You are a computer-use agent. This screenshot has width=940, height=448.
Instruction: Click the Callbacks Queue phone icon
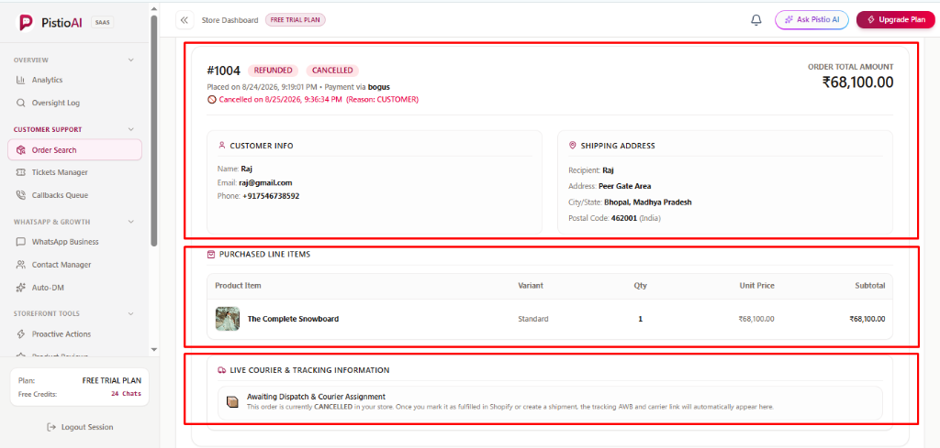point(20,195)
